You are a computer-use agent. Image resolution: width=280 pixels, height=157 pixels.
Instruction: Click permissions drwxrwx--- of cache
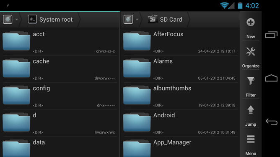(105, 78)
